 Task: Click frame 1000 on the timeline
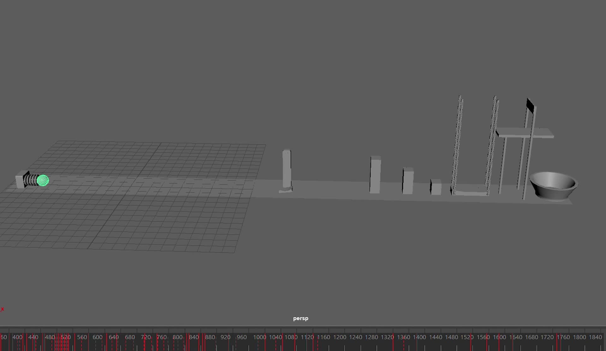tap(259, 337)
